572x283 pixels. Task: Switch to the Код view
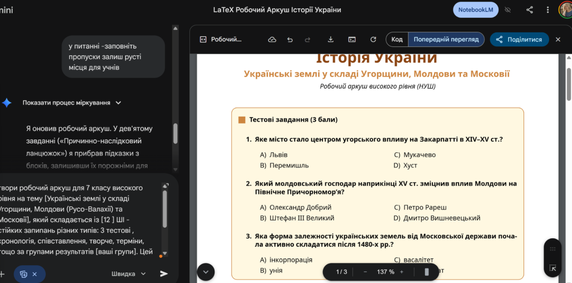pos(397,40)
